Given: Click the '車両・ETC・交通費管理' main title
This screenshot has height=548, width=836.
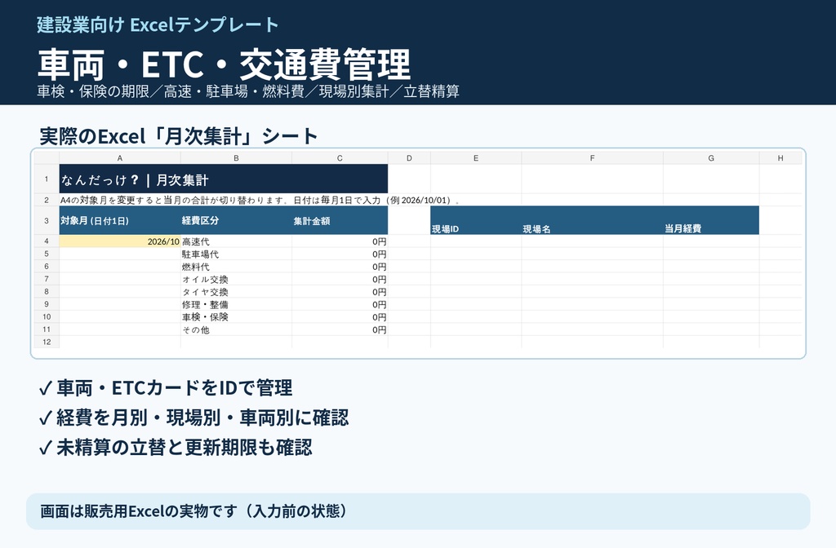Looking at the screenshot, I should 224,64.
